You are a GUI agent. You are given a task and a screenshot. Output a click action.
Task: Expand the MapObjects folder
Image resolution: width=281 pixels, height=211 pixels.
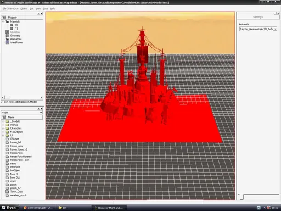[3, 132]
